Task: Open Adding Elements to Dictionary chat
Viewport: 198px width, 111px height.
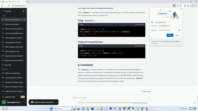Action: point(13,91)
